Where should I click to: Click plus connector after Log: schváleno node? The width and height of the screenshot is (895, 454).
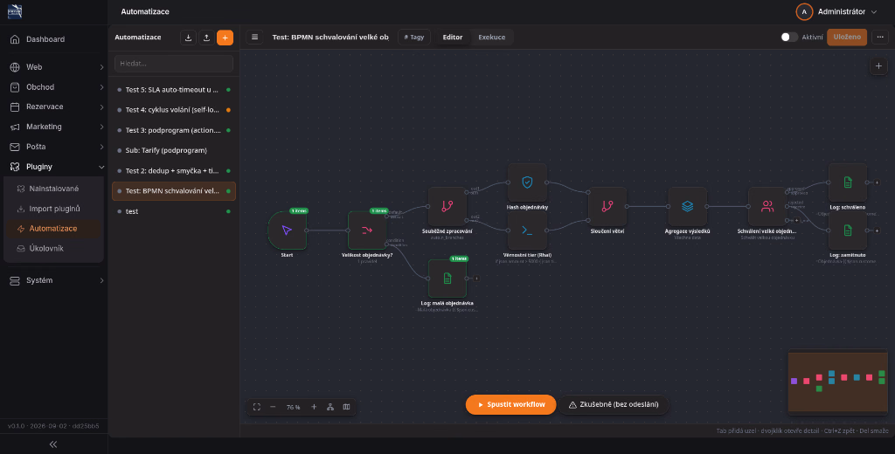tap(877, 182)
